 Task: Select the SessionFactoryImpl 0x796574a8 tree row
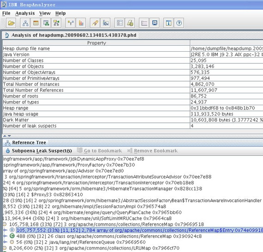(84, 206)
